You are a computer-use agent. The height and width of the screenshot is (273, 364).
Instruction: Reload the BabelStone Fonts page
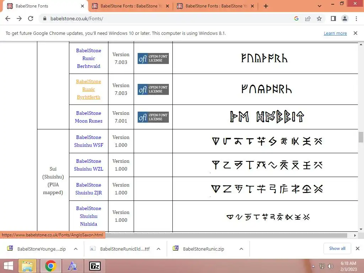click(x=31, y=18)
